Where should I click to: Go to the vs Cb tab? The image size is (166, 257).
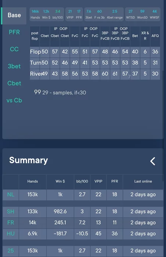[14, 100]
